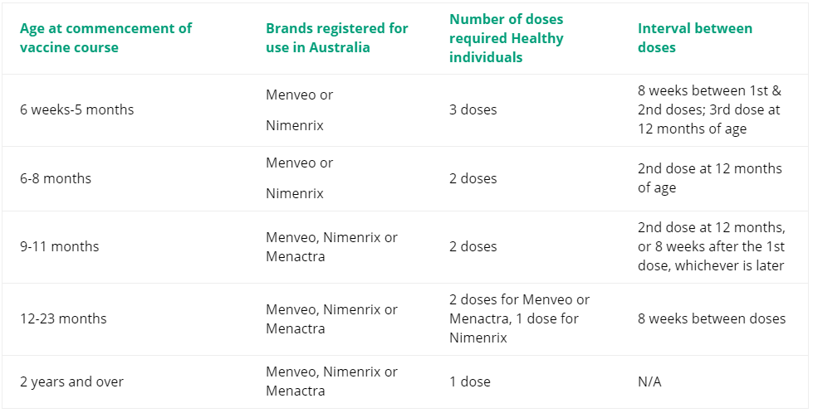This screenshot has height=413, width=813.
Task: Select the '1 dose' cell
Action: [470, 382]
